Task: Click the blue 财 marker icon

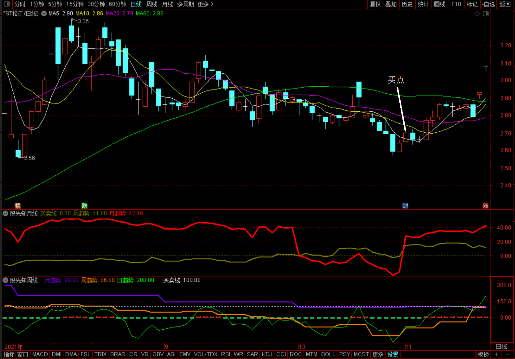Action: [405, 206]
